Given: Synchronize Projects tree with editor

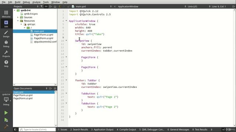Looking at the screenshot, I should pyautogui.click(x=46, y=7).
